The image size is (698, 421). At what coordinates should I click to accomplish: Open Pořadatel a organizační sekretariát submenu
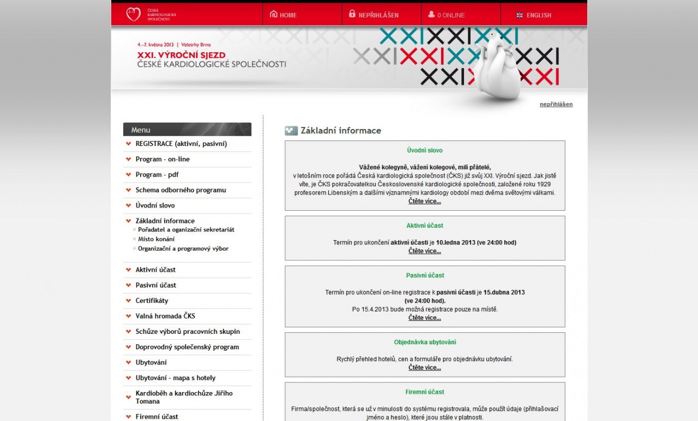coord(186,230)
